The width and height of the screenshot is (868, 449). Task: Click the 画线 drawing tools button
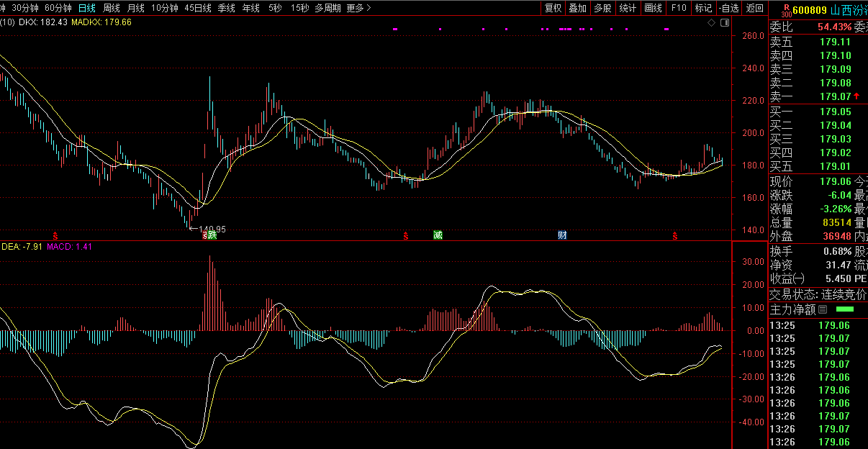653,8
